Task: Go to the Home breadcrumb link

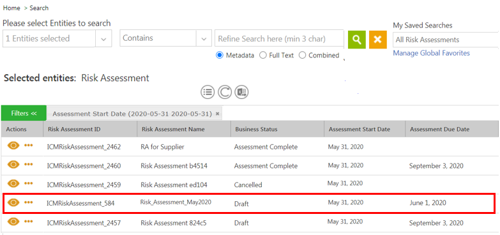Action: (11, 8)
